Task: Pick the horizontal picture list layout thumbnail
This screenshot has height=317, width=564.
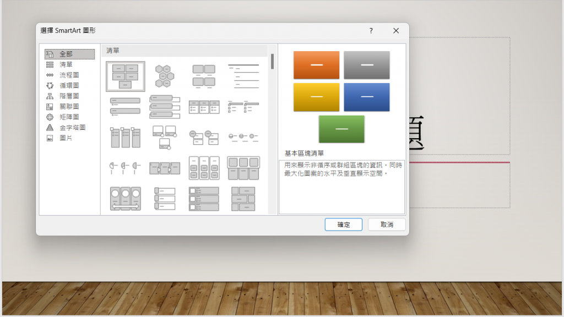Action: 243,168
